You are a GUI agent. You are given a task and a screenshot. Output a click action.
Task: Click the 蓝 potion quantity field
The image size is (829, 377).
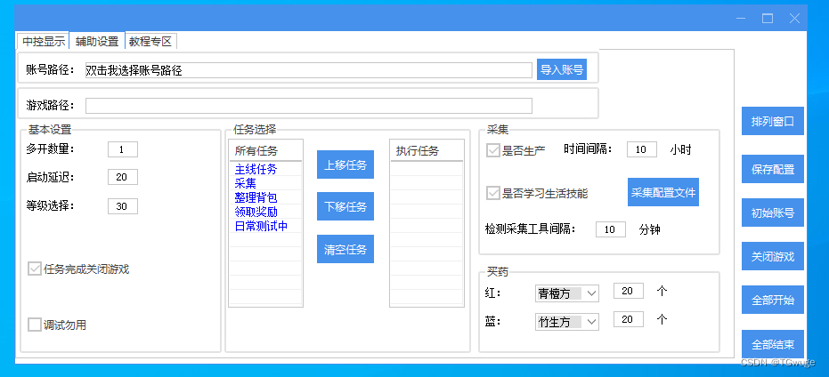coord(628,319)
